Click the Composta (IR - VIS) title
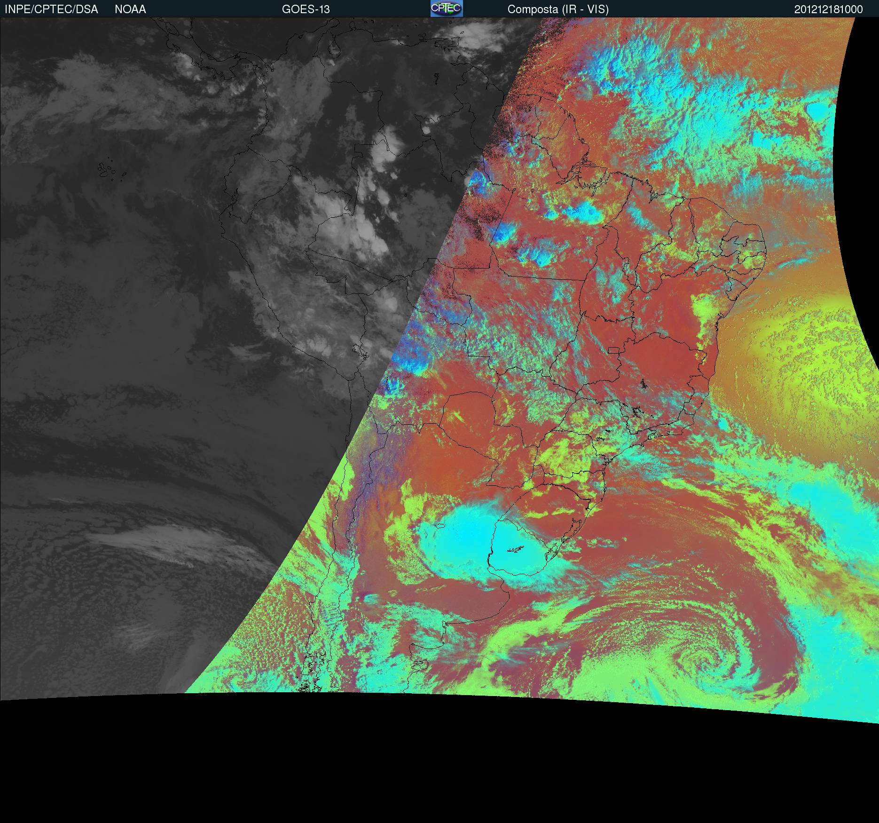Viewport: 879px width, 823px height. pyautogui.click(x=558, y=9)
